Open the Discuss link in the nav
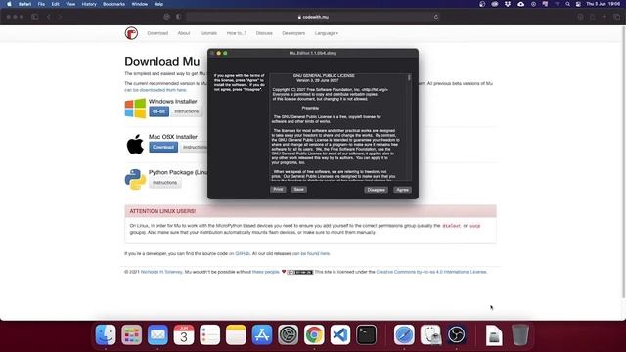The height and width of the screenshot is (352, 626). coord(264,33)
